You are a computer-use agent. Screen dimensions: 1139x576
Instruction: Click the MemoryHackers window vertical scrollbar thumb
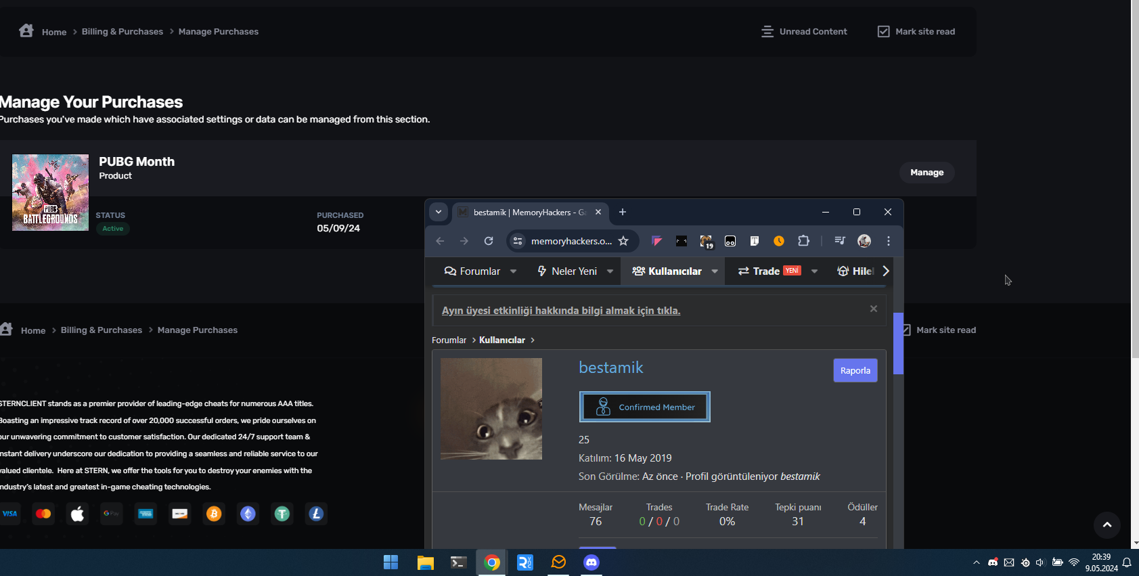pos(898,343)
